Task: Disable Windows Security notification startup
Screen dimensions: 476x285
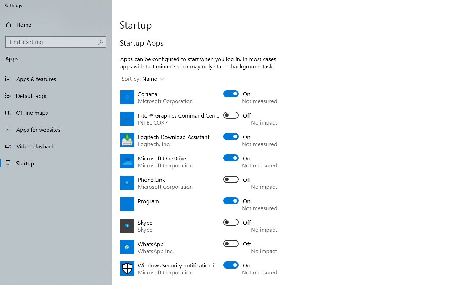Action: [x=231, y=265]
